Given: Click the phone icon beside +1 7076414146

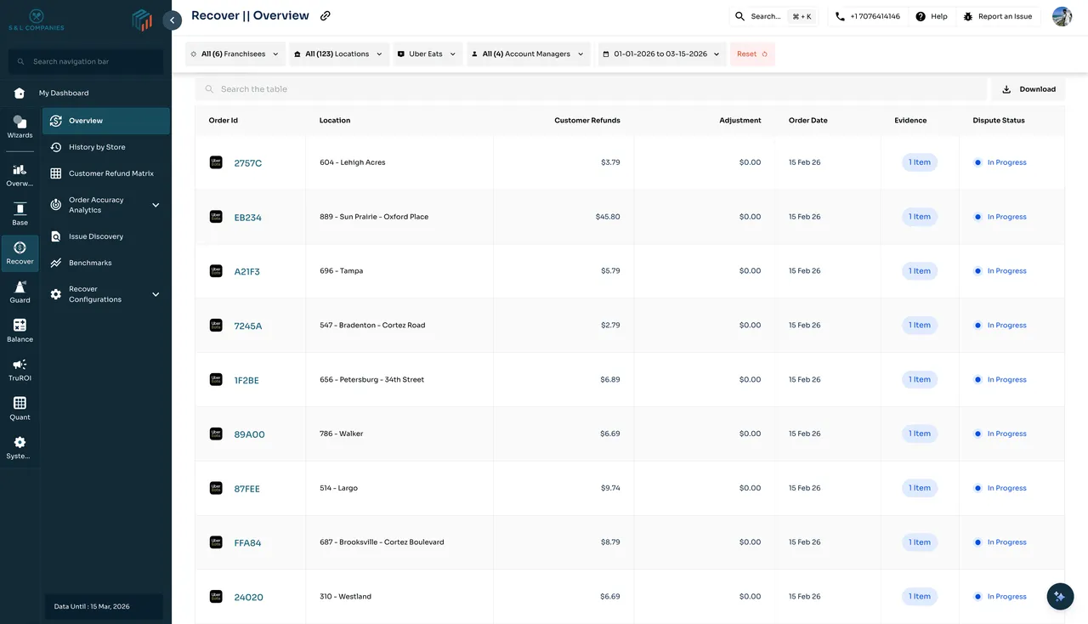Looking at the screenshot, I should [x=840, y=17].
